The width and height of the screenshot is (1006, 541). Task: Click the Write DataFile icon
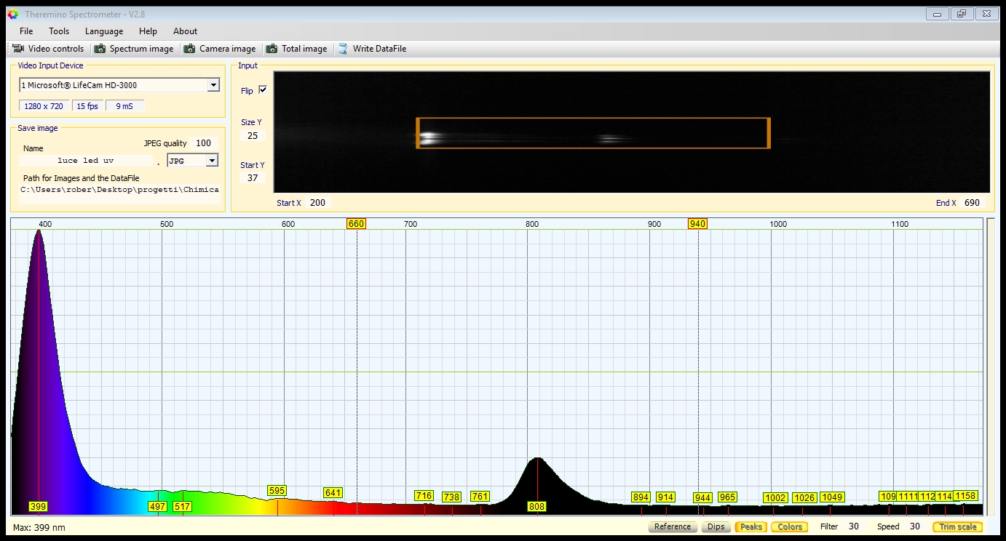point(343,49)
